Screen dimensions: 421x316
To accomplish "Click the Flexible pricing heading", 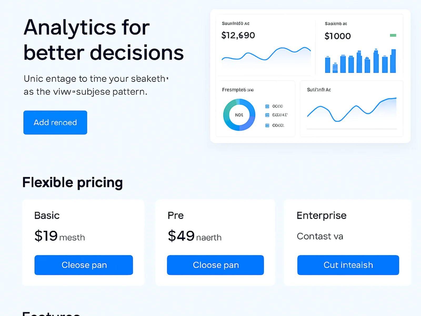I will point(73,182).
